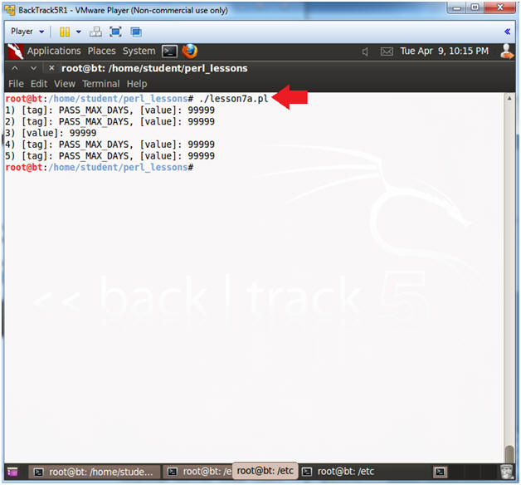Click the ./lesson7a.pl command text
The image size is (521, 485).
point(234,99)
